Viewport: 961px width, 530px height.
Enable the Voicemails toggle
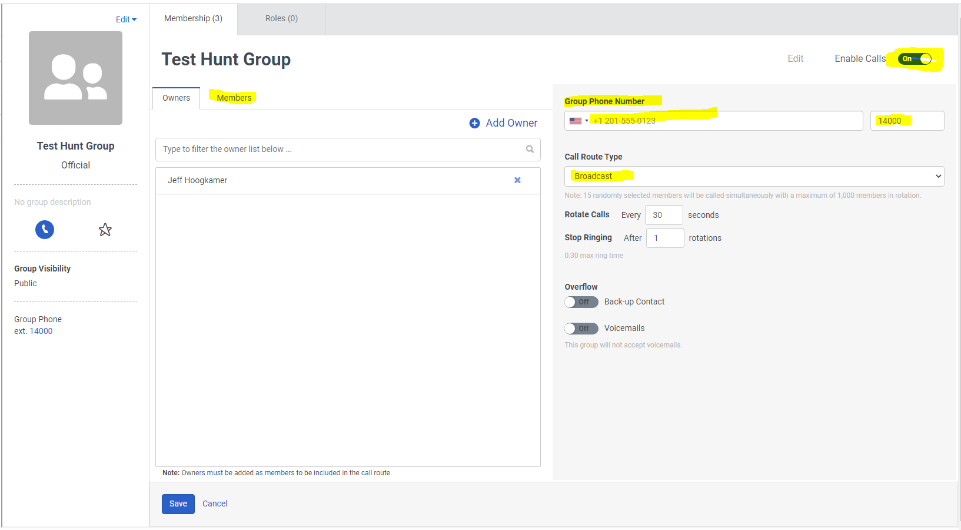(581, 329)
